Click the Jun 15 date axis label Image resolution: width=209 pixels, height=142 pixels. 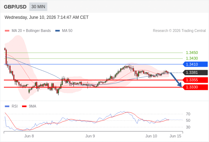175,136
